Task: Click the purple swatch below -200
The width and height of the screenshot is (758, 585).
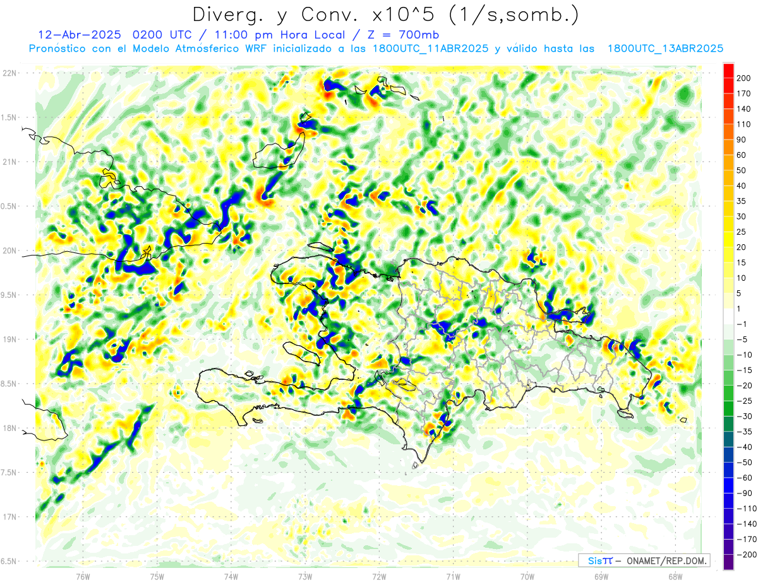Action: (728, 562)
